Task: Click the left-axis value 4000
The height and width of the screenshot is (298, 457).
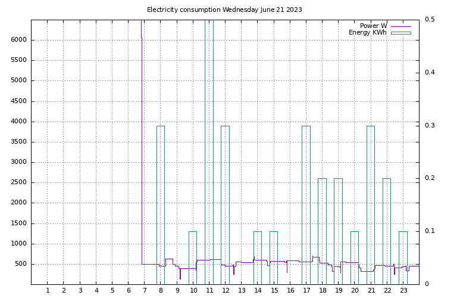Action: [x=18, y=121]
